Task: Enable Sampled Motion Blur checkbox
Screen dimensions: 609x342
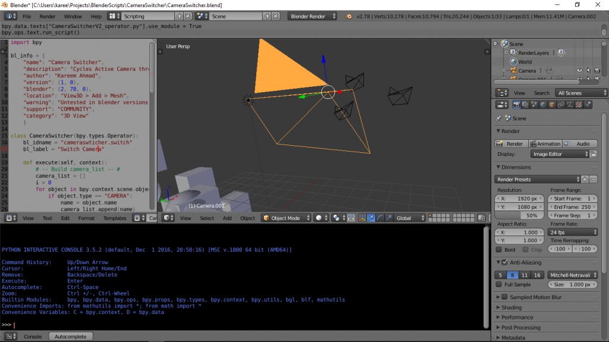Action: (504, 297)
